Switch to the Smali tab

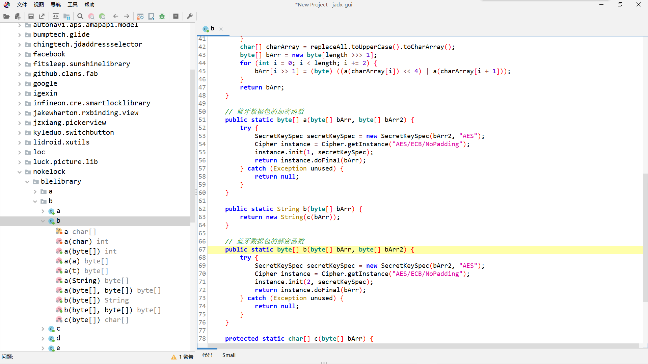pyautogui.click(x=229, y=355)
